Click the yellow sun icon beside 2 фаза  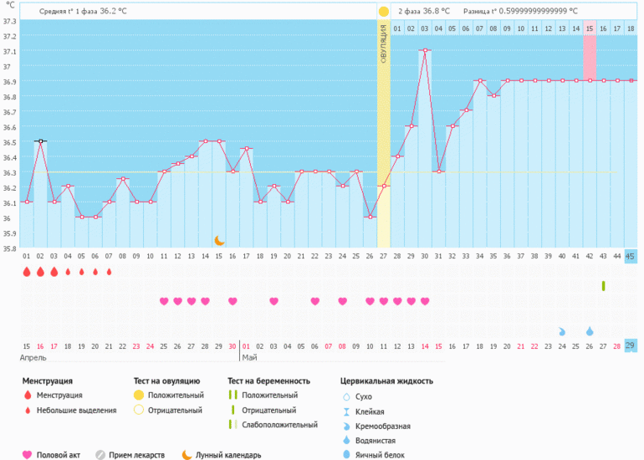click(x=384, y=12)
